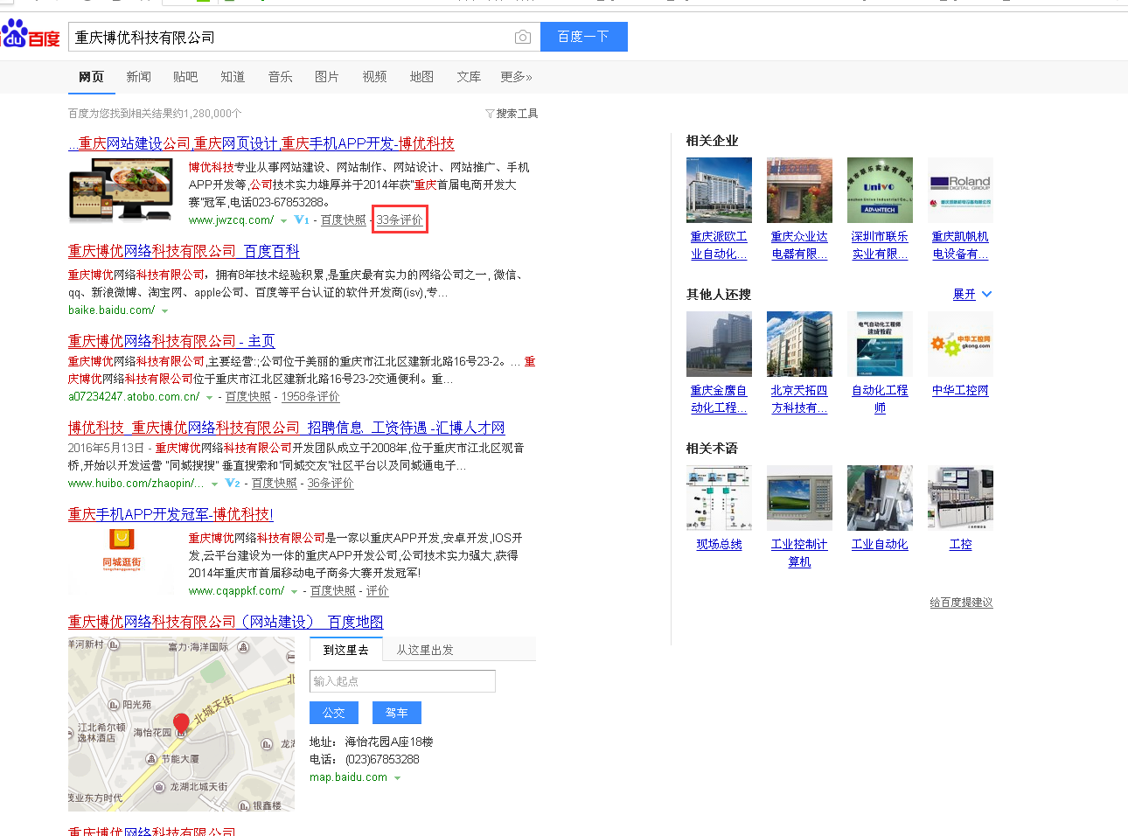Select the 从这里出发 tab
This screenshot has height=836, width=1128.
[425, 650]
